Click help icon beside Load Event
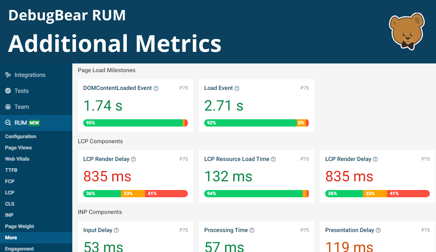This screenshot has height=252, width=436. pyautogui.click(x=237, y=88)
